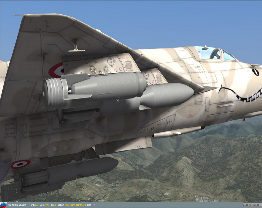Click the shark eye painted on nose

(x=255, y=72)
